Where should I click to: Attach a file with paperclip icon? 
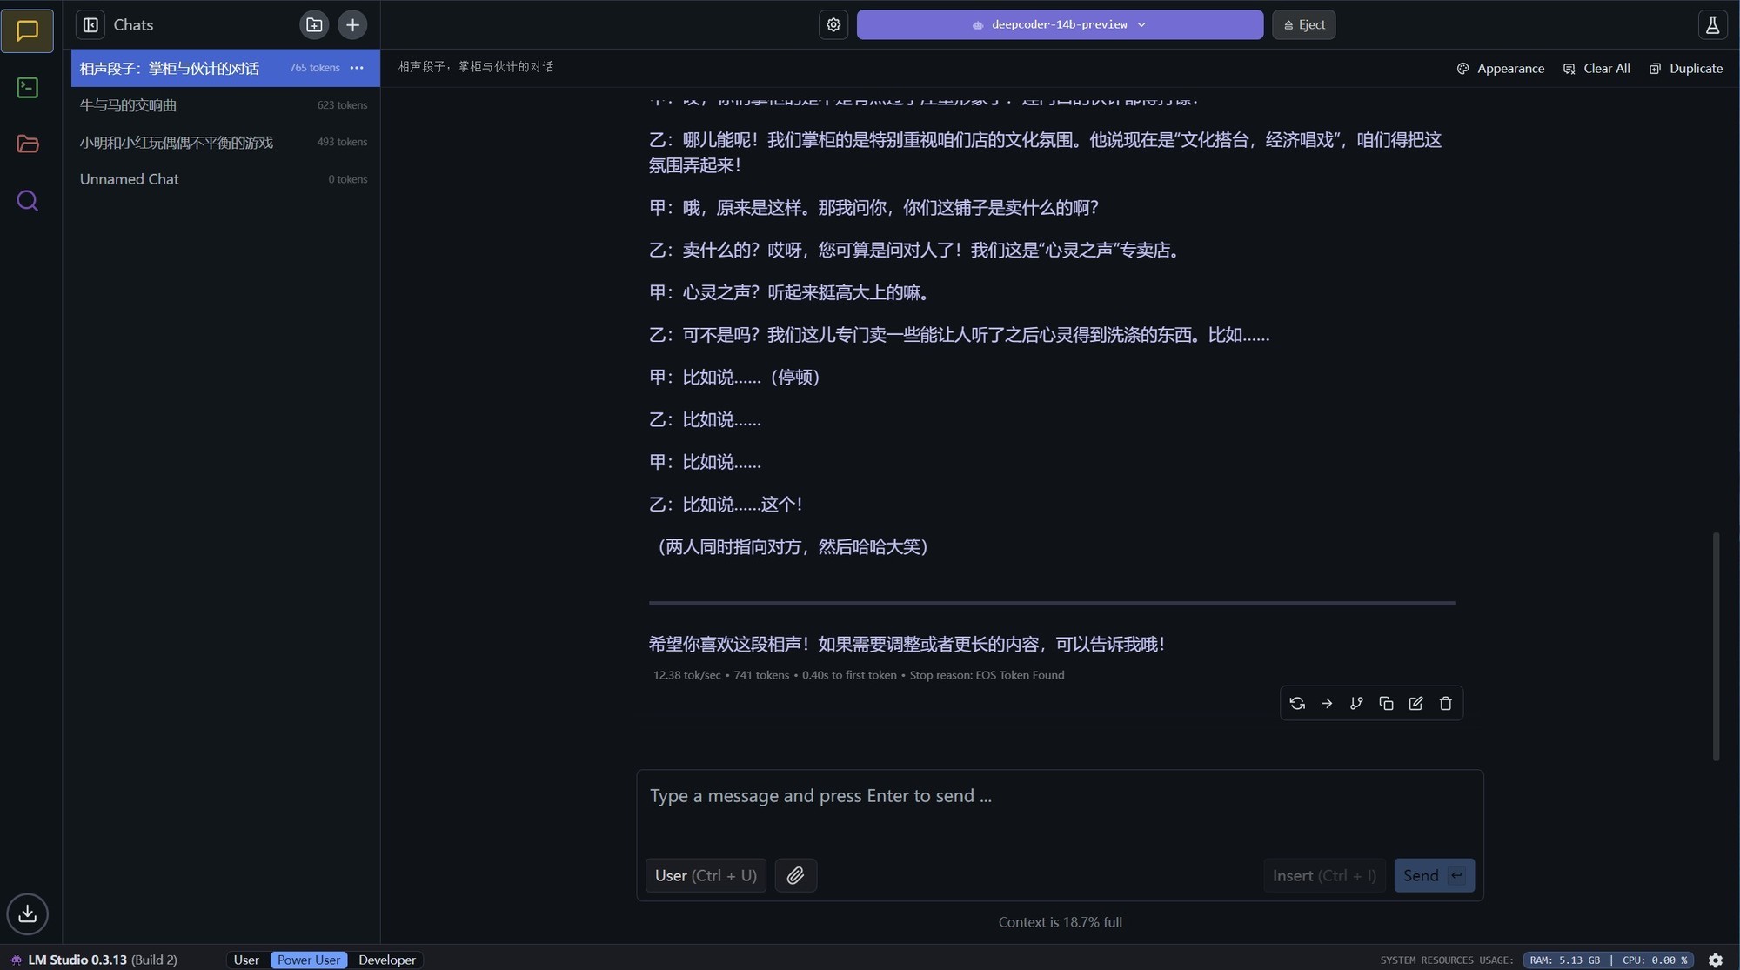click(795, 875)
